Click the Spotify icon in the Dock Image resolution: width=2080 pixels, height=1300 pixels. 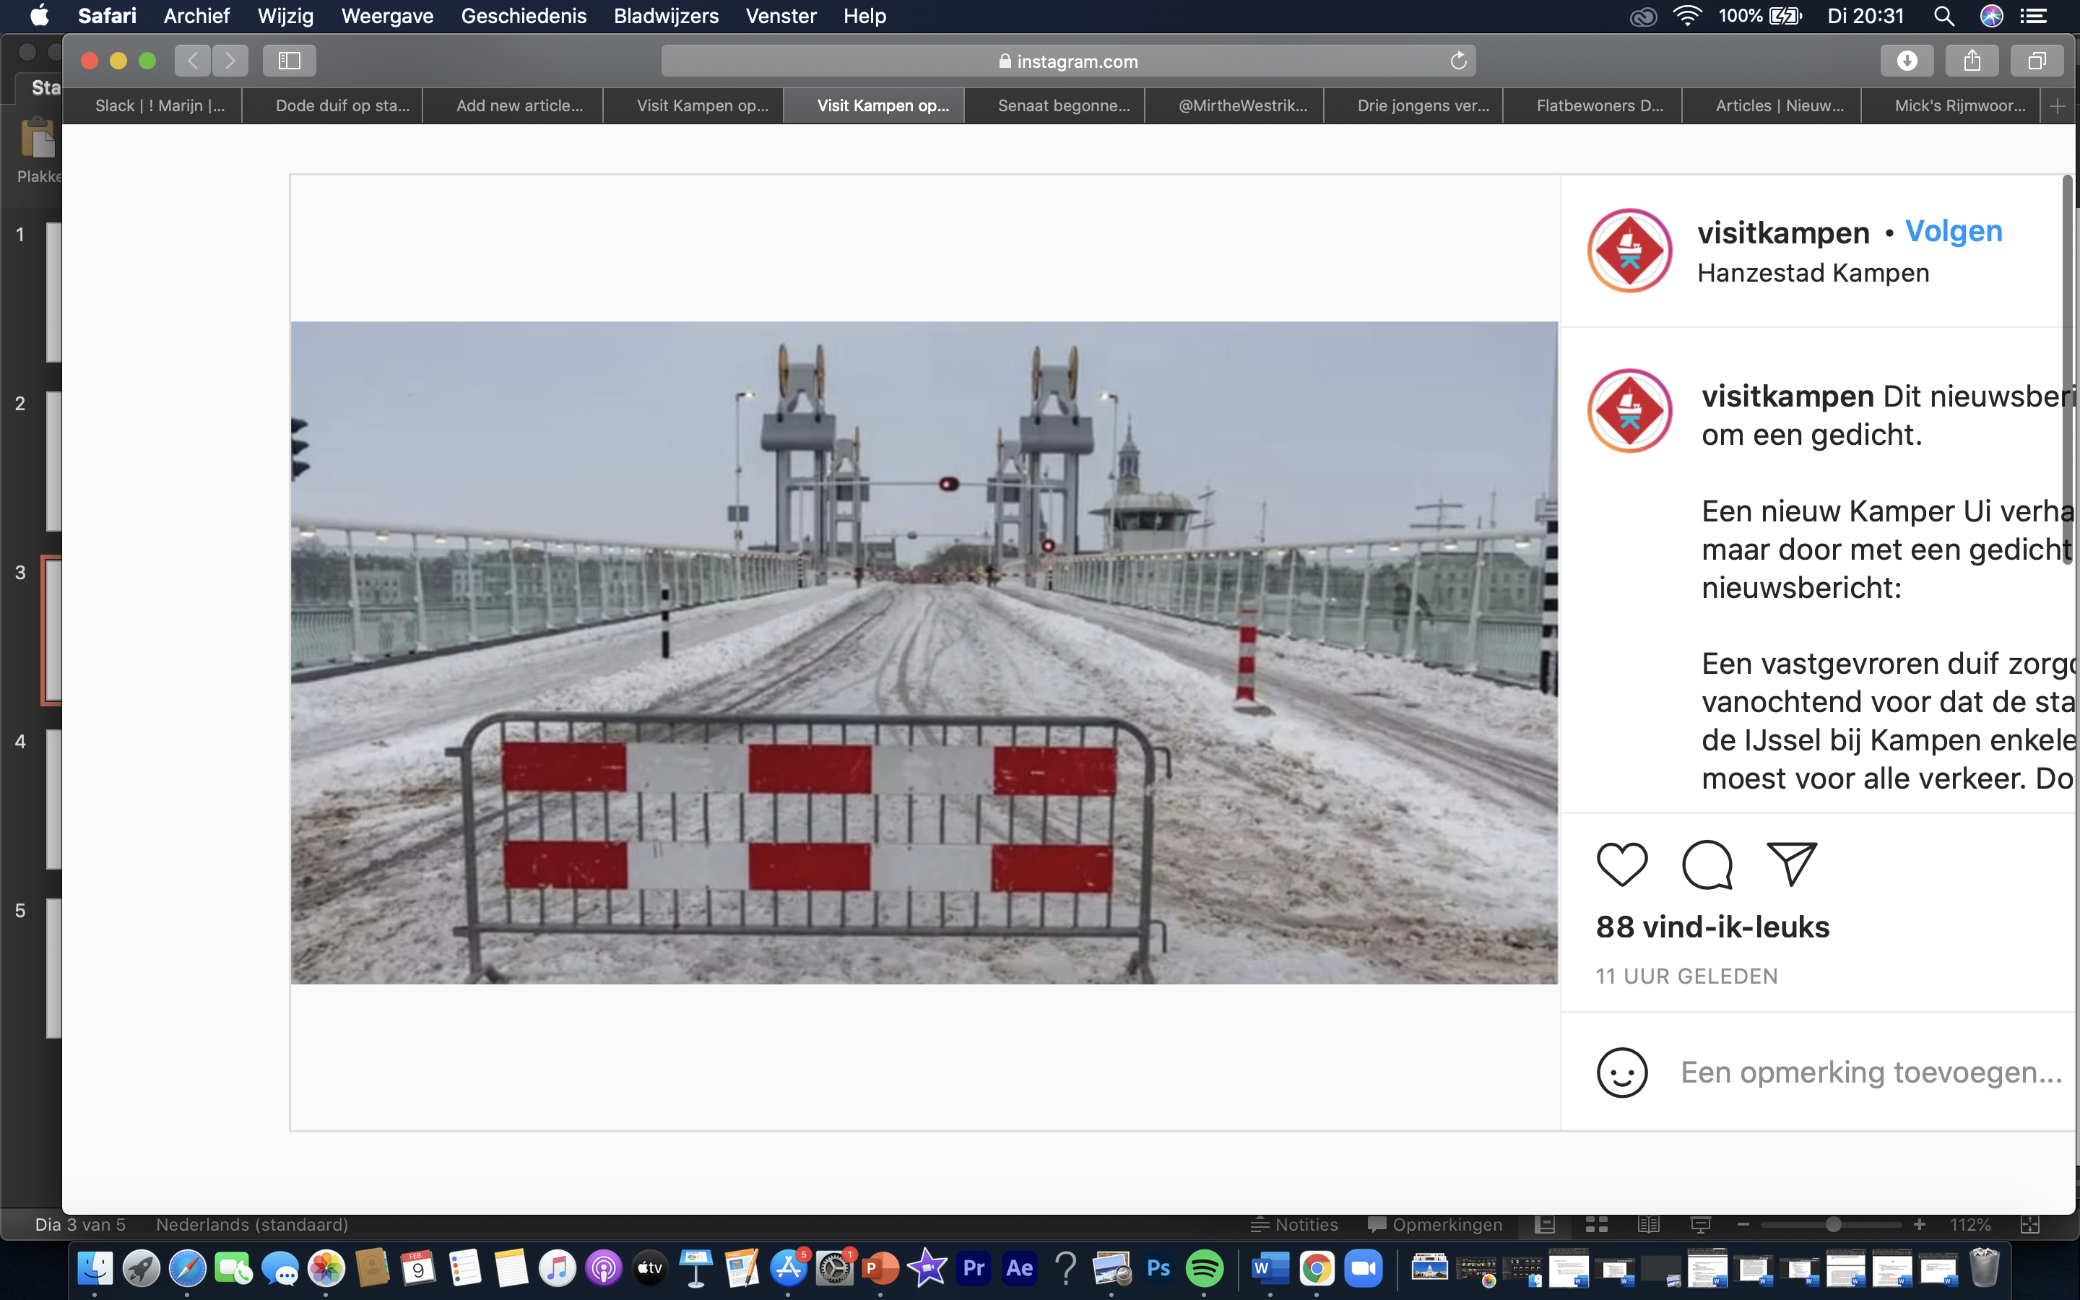1204,1267
